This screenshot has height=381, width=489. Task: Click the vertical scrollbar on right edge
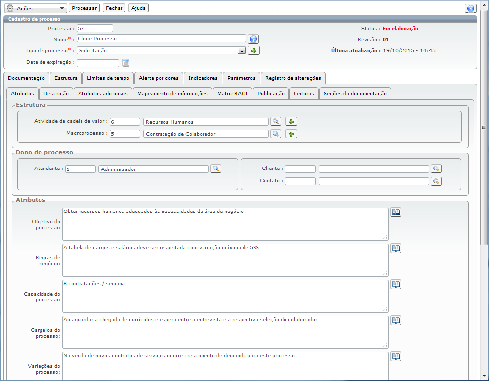pyautogui.click(x=484, y=127)
